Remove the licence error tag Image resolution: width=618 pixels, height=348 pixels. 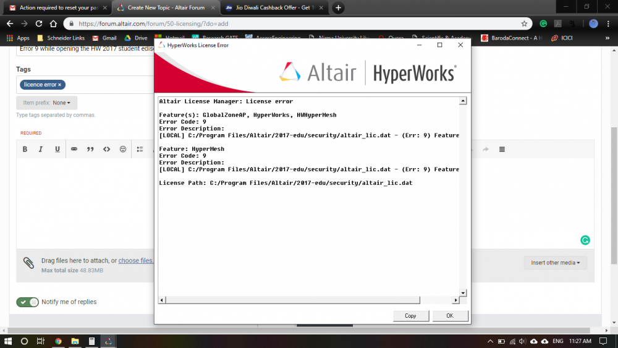59,85
